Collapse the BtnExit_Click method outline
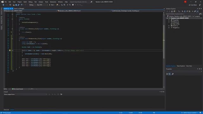Image resolution: width=203 pixels, height=114 pixels. pos(12,29)
